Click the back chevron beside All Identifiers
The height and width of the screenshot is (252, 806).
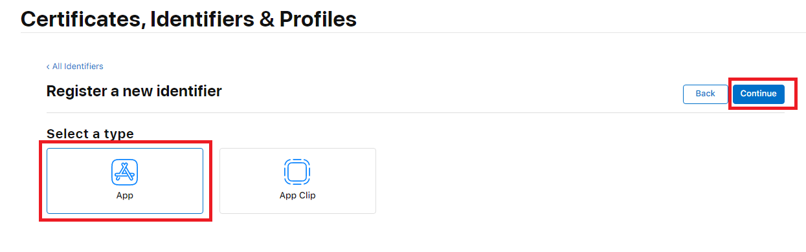pyautogui.click(x=48, y=67)
